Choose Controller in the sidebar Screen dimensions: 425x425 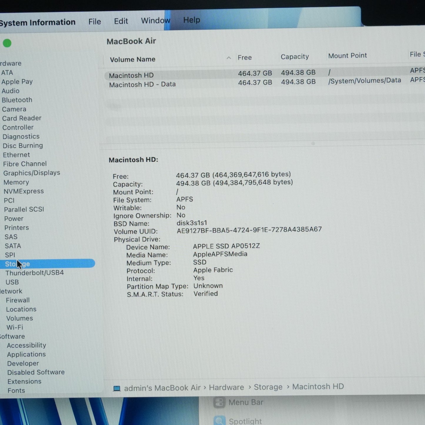(x=18, y=127)
